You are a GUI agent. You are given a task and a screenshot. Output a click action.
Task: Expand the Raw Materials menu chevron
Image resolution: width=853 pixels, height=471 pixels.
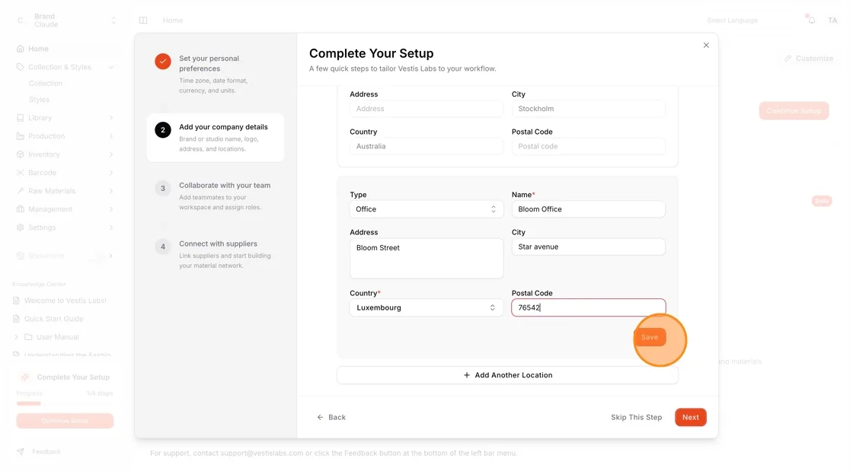[x=111, y=191]
